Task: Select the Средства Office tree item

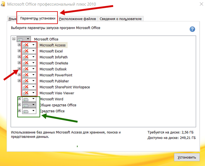Action: point(52,111)
